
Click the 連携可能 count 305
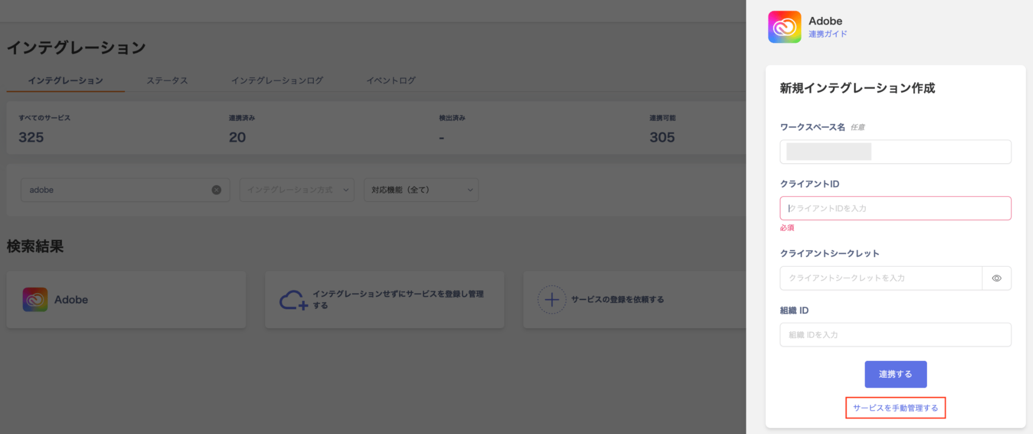pos(662,137)
